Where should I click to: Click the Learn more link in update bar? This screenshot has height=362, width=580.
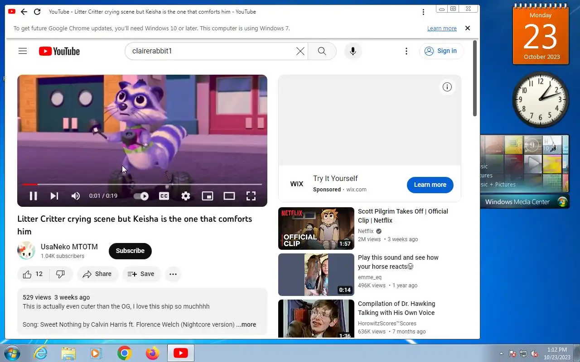pyautogui.click(x=442, y=28)
